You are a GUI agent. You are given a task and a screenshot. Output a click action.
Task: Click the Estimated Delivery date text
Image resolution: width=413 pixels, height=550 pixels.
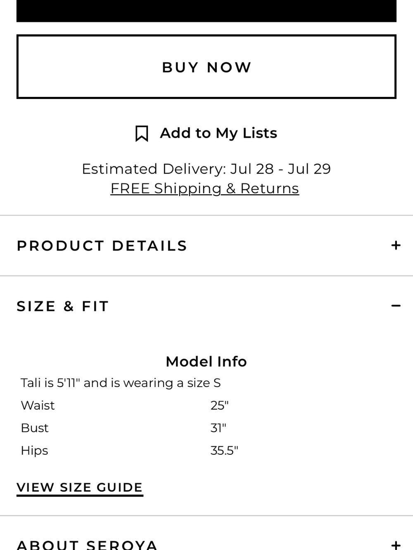206,169
